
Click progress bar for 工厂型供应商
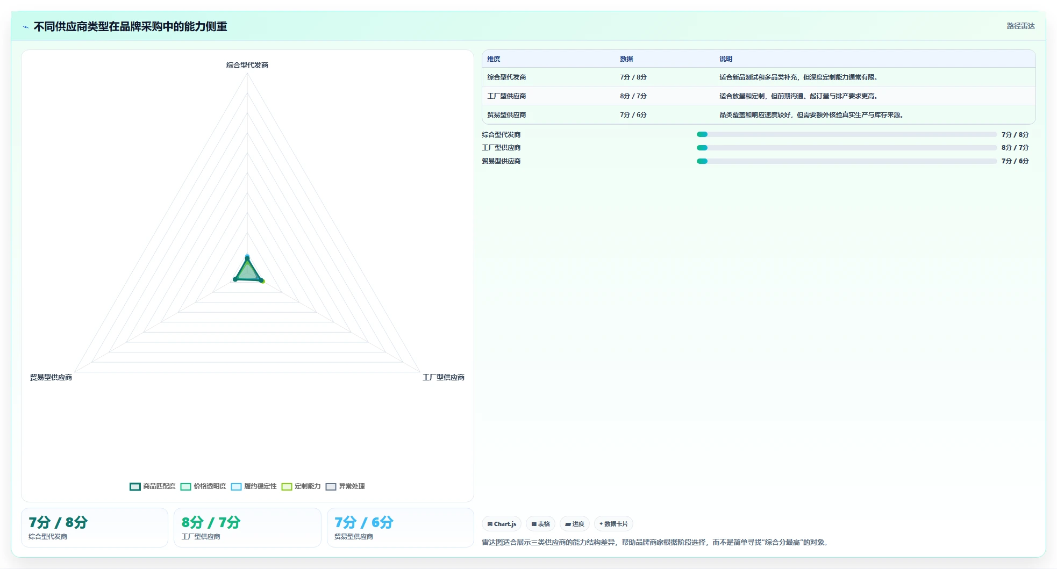click(x=847, y=148)
